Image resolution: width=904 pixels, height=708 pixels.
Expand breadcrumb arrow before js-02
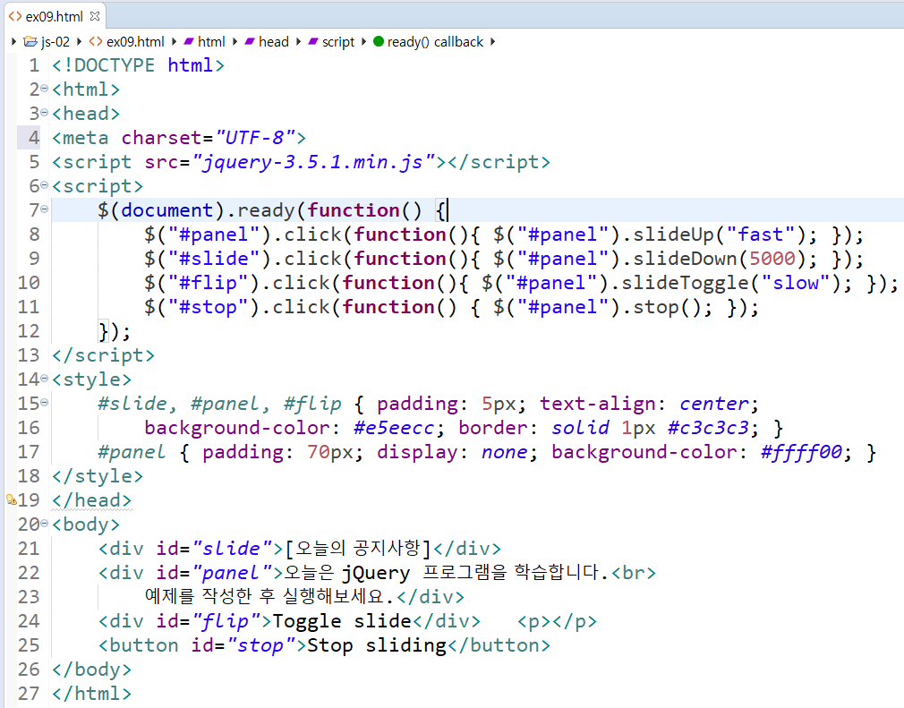point(13,41)
